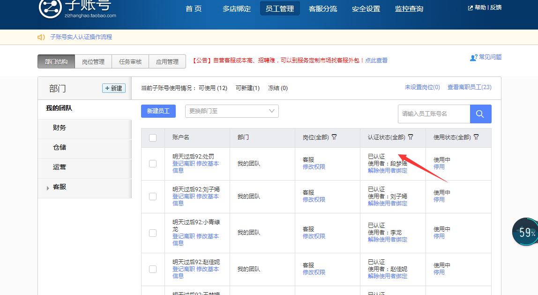Collapse the 更换部门至 selector chevron
Image resolution: width=538 pixels, height=295 pixels.
pyautogui.click(x=271, y=111)
